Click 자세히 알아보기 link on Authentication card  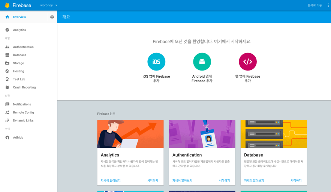point(182,180)
